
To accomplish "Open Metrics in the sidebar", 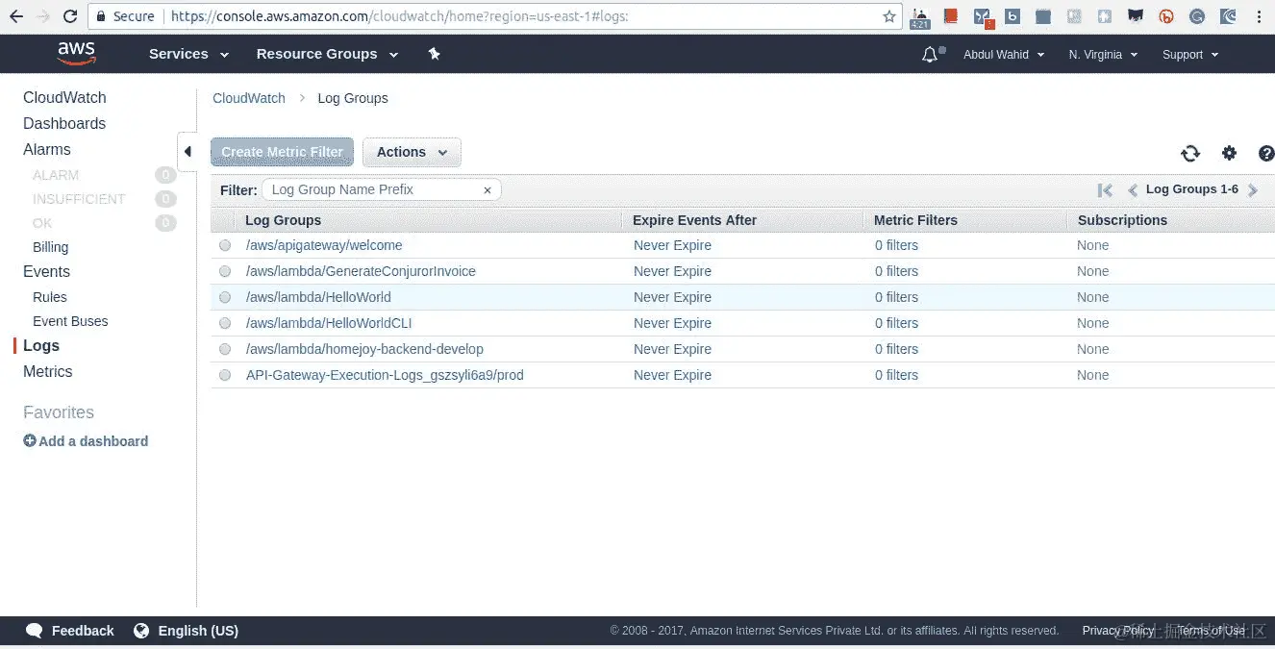I will 48,371.
